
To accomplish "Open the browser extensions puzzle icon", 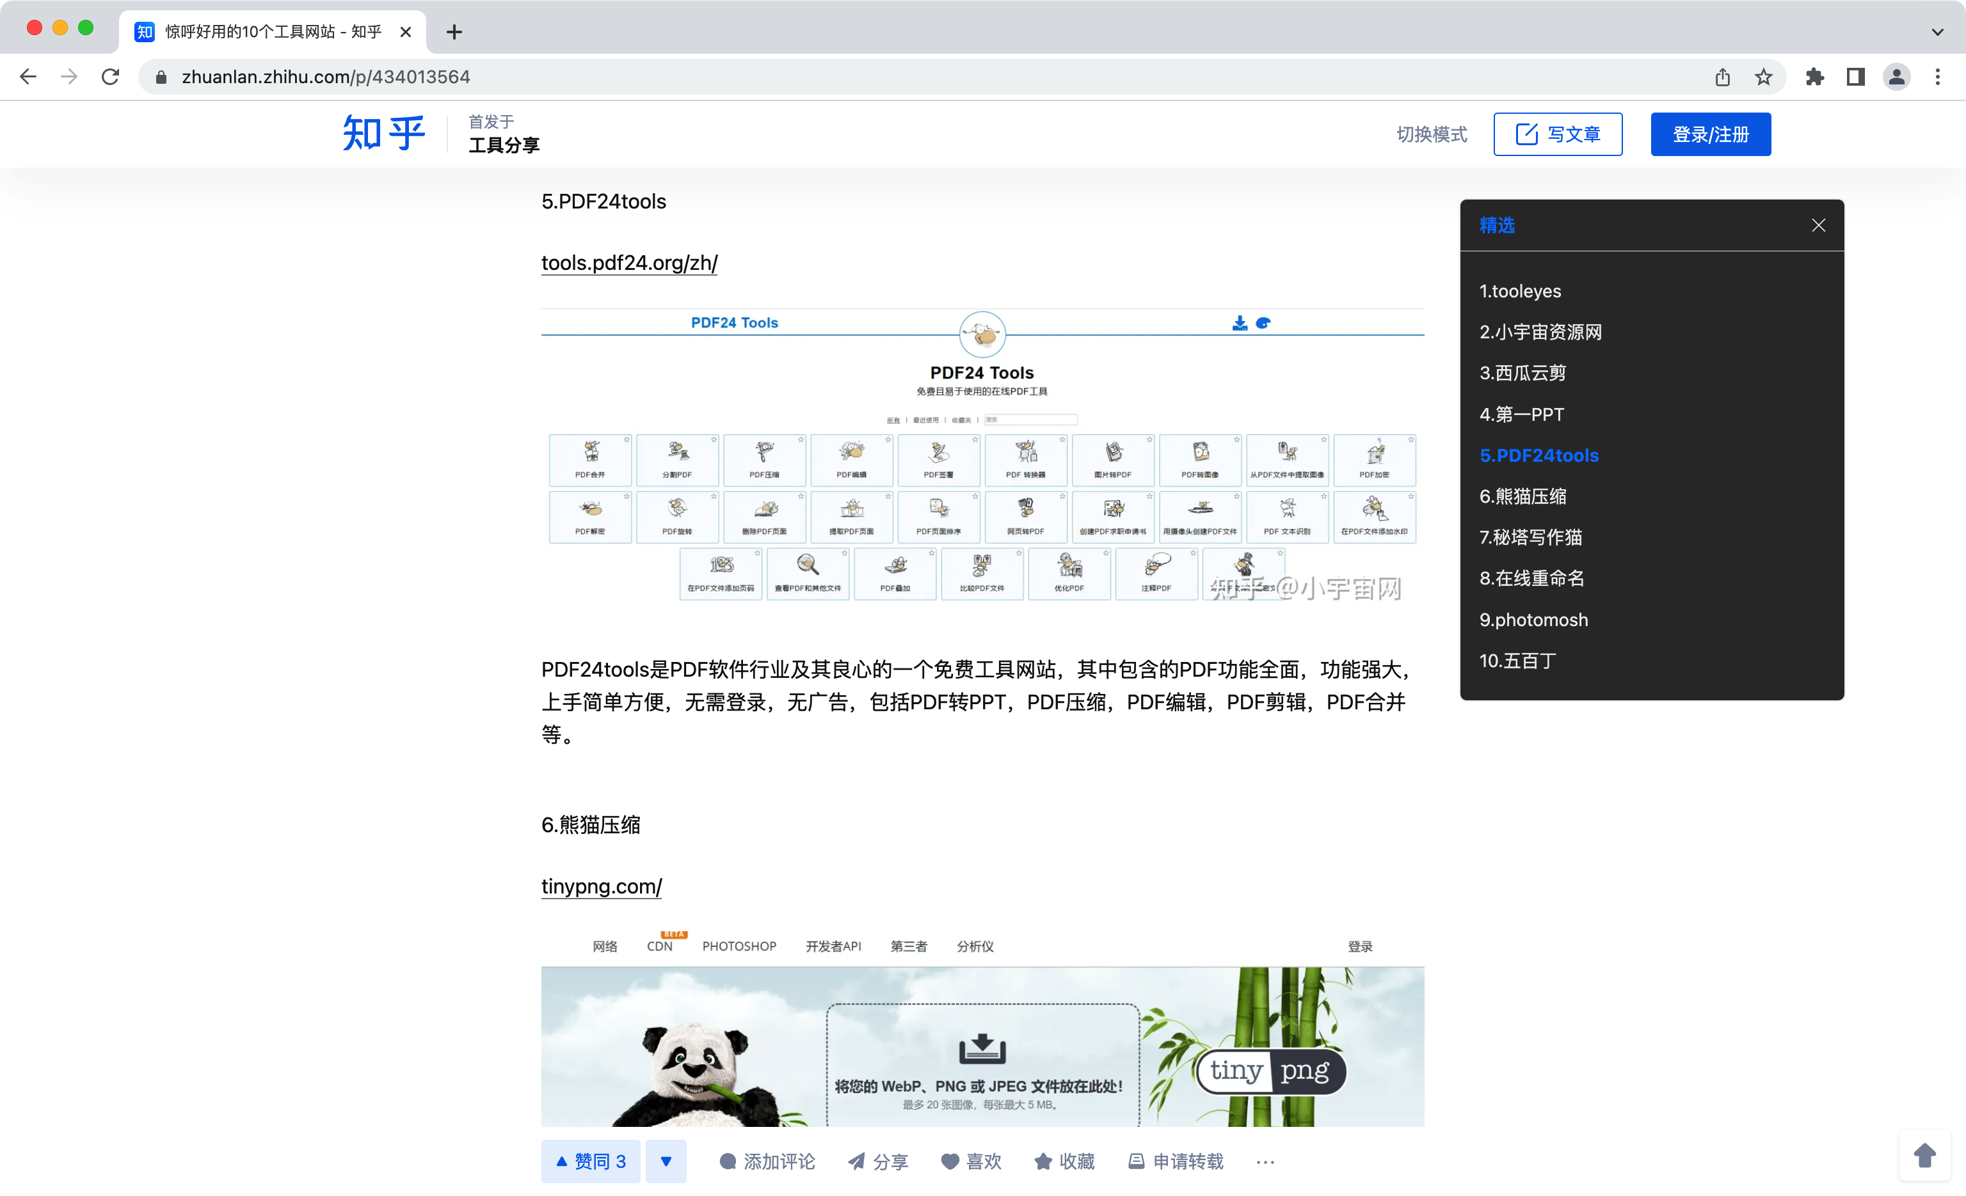I will tap(1814, 77).
